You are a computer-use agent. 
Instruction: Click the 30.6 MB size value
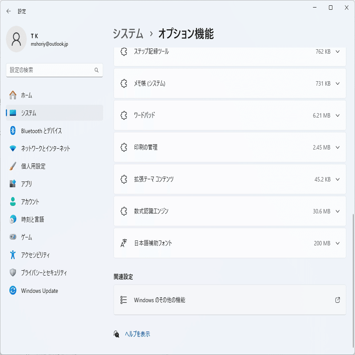321,211
